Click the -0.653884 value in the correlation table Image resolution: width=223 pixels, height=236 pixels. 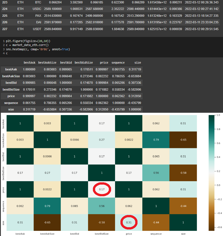(134, 76)
